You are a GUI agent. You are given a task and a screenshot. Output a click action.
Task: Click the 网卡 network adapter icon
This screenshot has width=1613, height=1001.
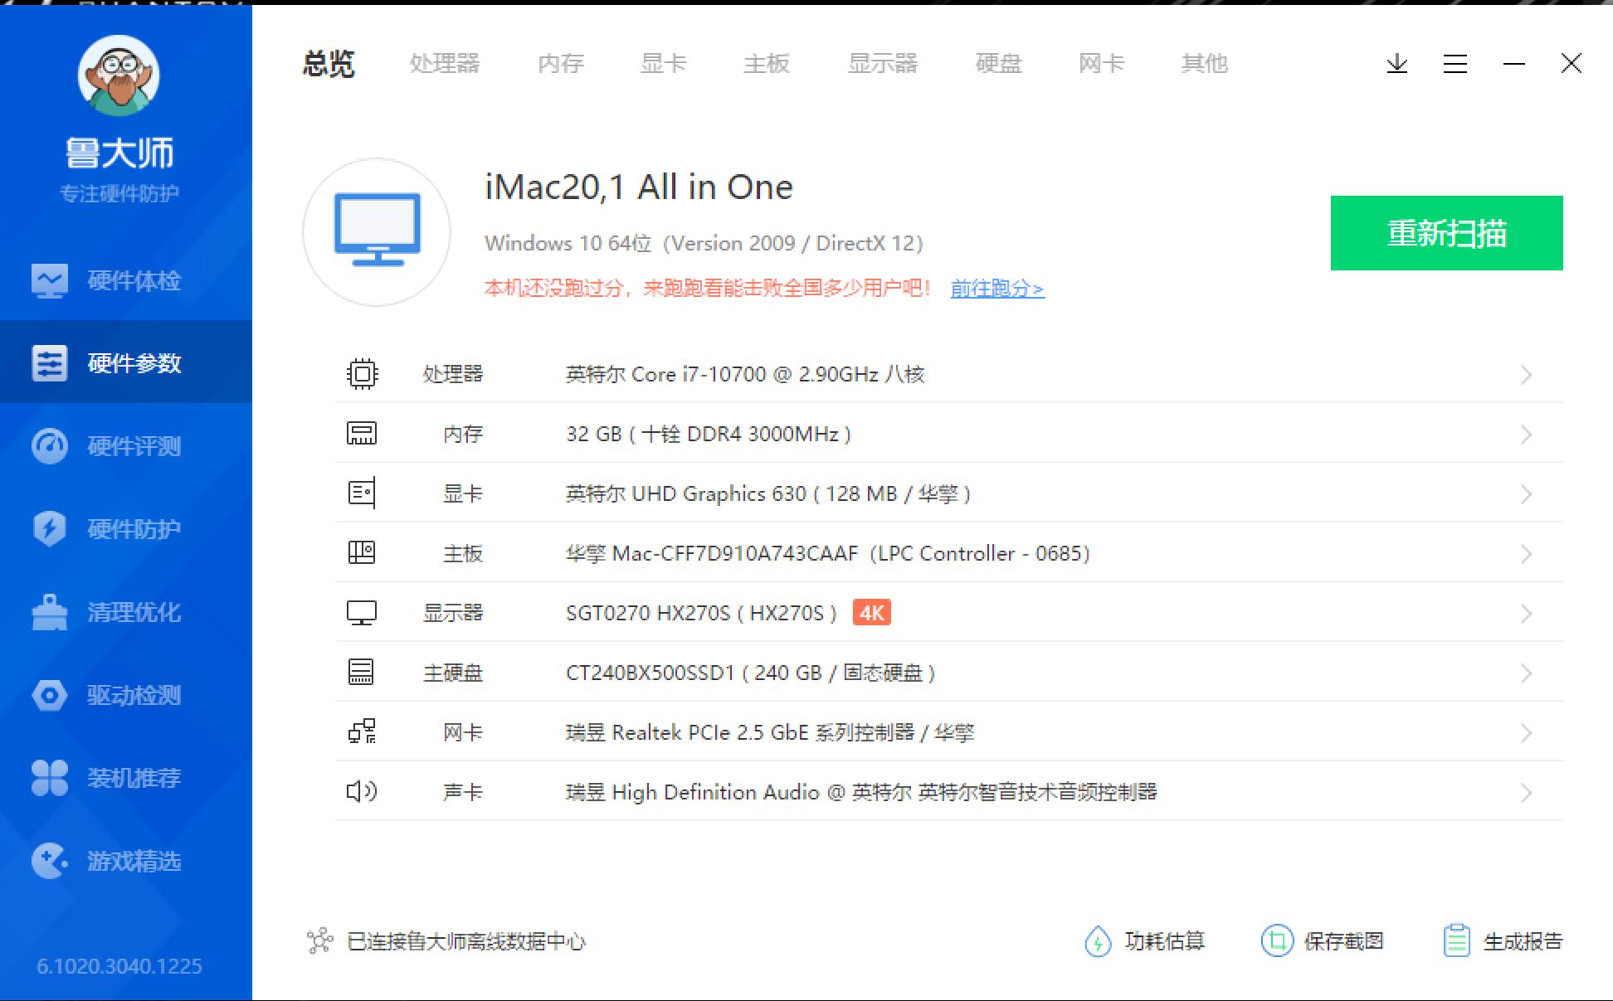point(362,731)
